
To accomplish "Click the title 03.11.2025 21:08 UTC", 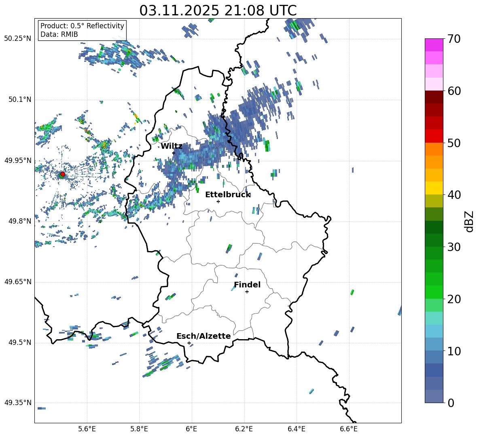I will (x=218, y=11).
